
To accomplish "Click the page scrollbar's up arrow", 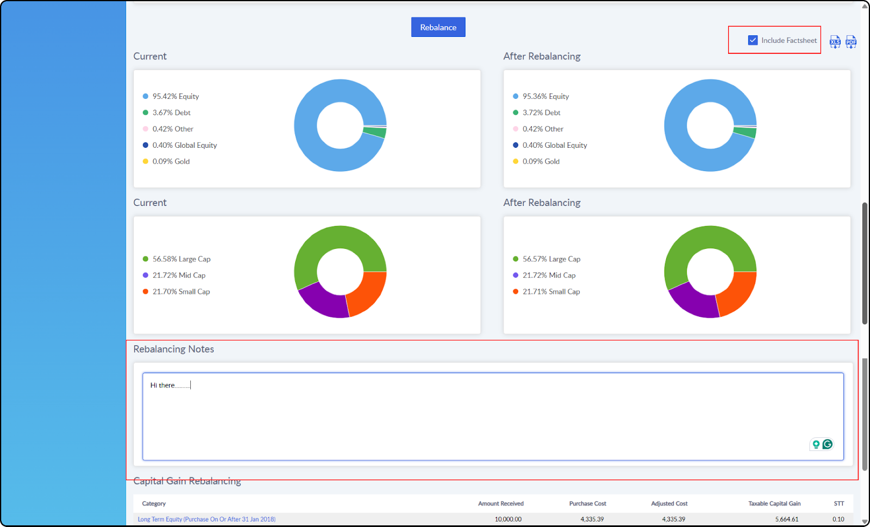I will [x=865, y=7].
